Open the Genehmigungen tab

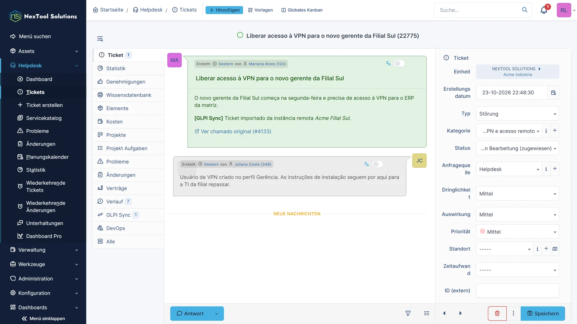pyautogui.click(x=128, y=82)
